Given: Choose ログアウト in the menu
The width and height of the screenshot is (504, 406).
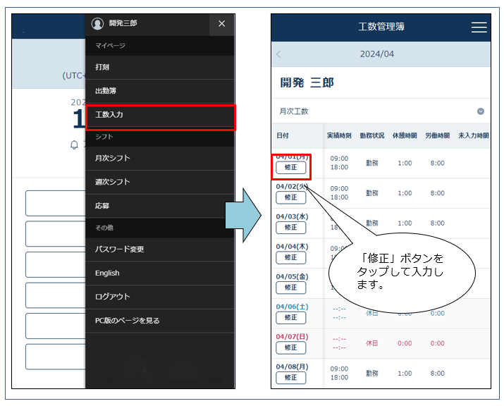Looking at the screenshot, I should (x=160, y=297).
